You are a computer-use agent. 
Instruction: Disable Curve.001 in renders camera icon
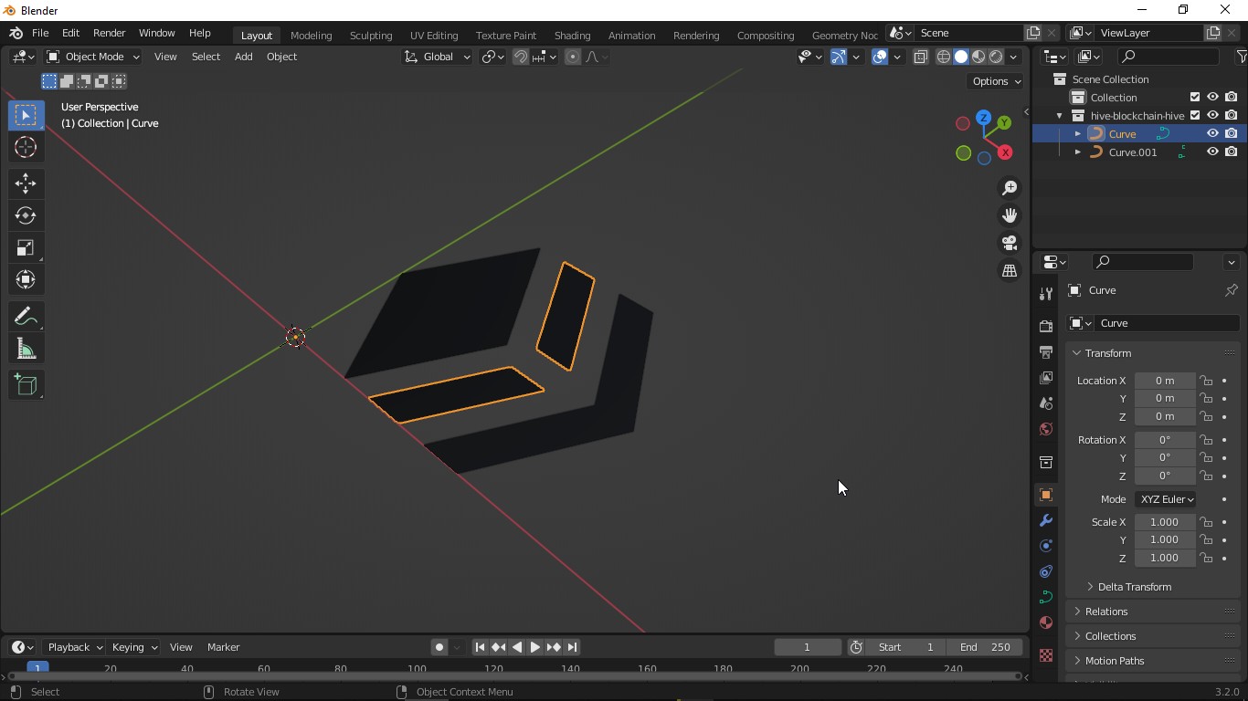(x=1232, y=152)
